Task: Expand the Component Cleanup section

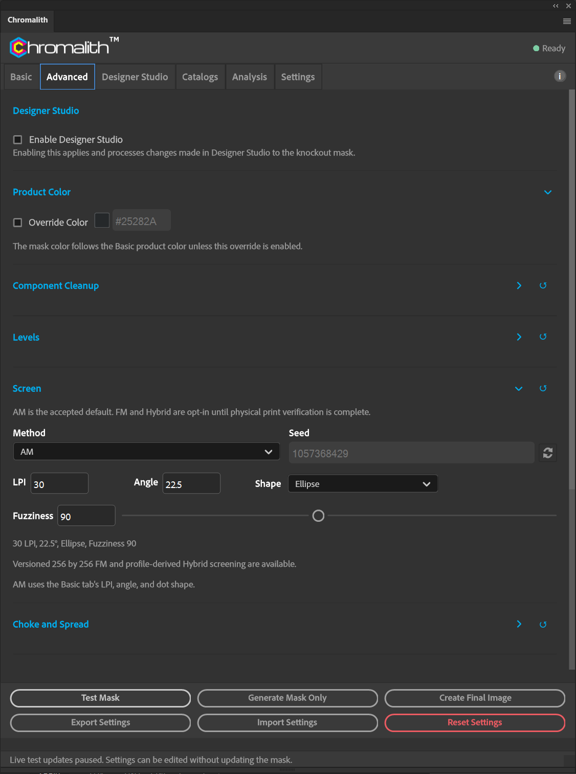Action: pos(519,285)
